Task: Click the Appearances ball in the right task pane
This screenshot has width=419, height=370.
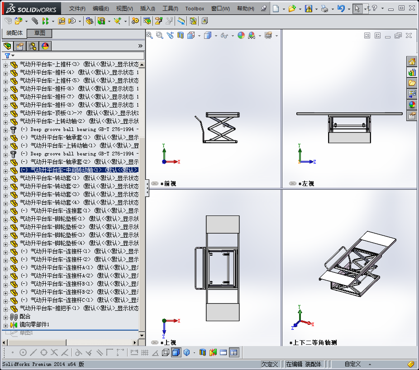Action: pos(412,104)
